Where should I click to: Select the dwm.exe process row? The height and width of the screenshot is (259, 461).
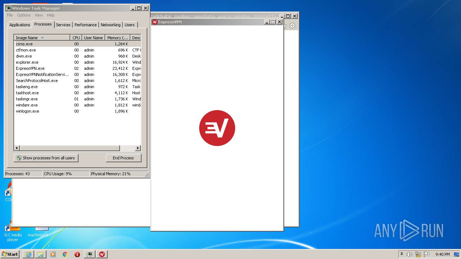click(x=77, y=56)
